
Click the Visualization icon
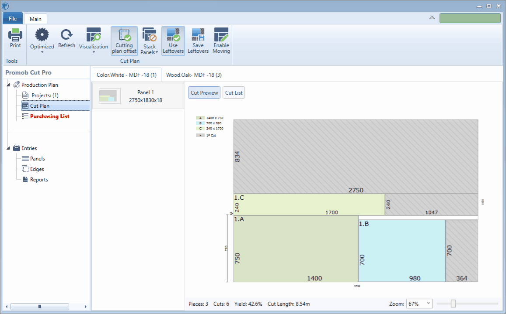click(94, 34)
